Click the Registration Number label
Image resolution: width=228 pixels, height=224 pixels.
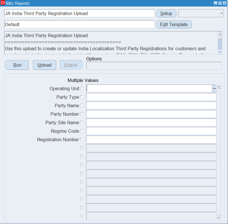[x=58, y=139]
